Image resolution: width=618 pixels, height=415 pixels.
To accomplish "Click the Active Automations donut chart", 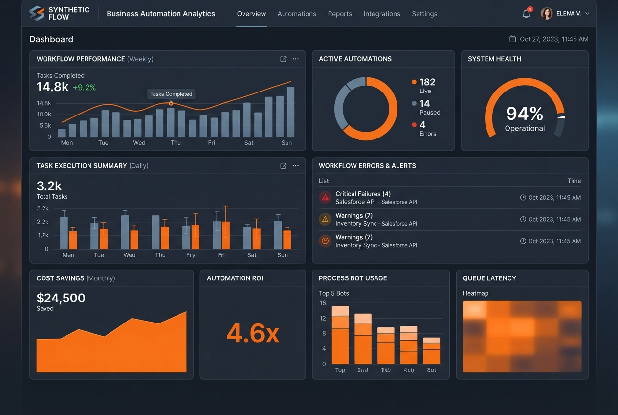I will click(x=366, y=109).
